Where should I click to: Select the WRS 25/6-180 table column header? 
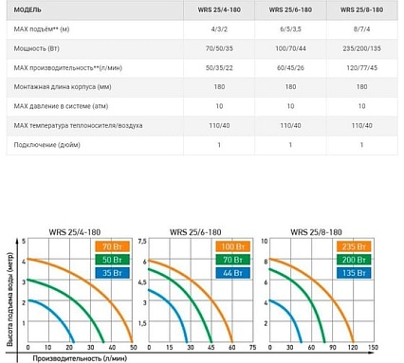point(290,9)
